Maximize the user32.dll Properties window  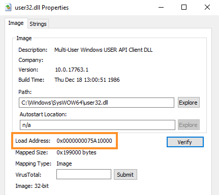[184, 7]
